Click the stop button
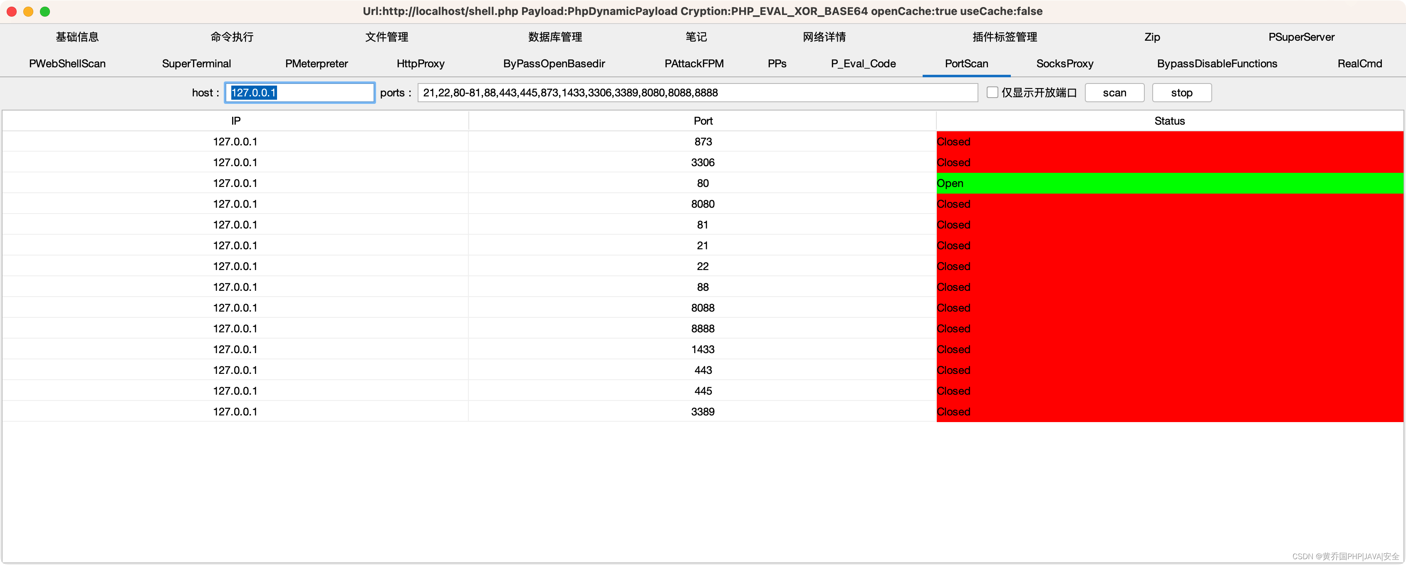This screenshot has width=1406, height=565. point(1182,93)
